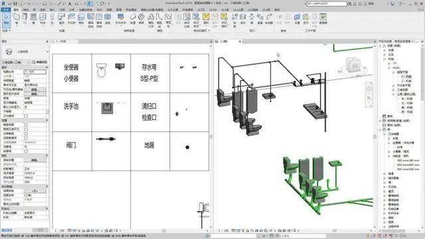Select the Tag Area tool
The width and height of the screenshot is (425, 239).
pyautogui.click(x=224, y=20)
